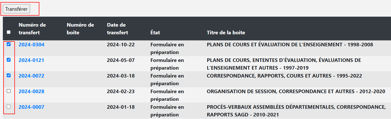Viewport: 391px width, 119px height.
Task: Check the box for transfer 2024-0028
Action: pyautogui.click(x=9, y=91)
